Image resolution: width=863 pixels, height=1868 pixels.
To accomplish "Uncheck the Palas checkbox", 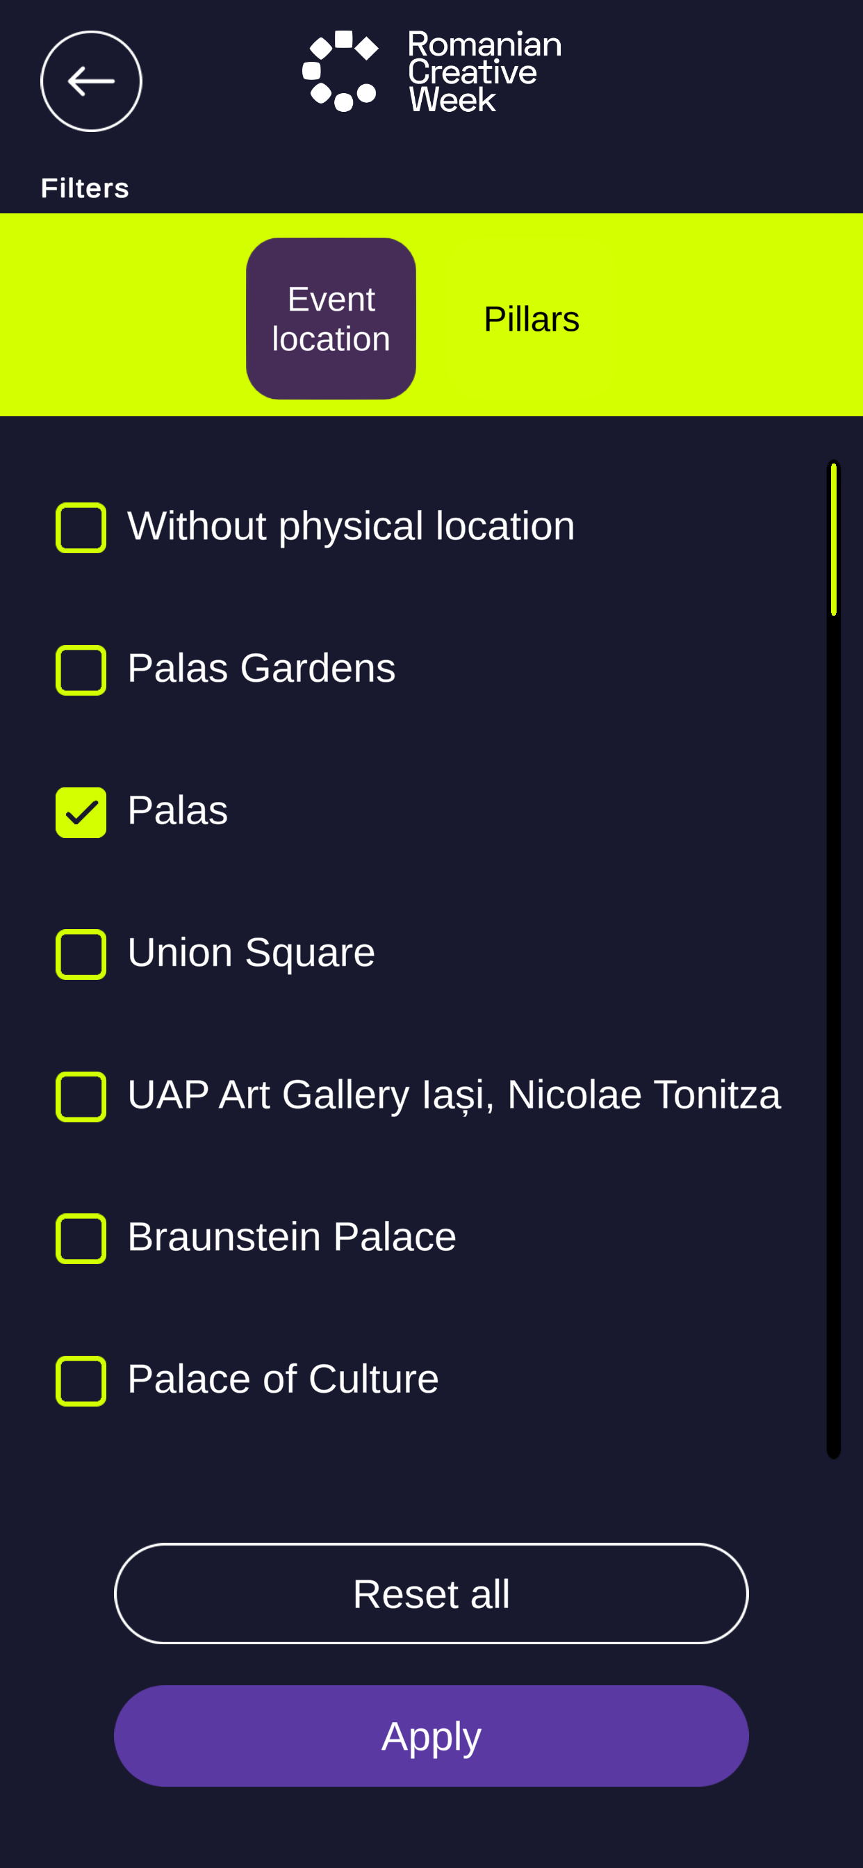I will click(x=81, y=812).
